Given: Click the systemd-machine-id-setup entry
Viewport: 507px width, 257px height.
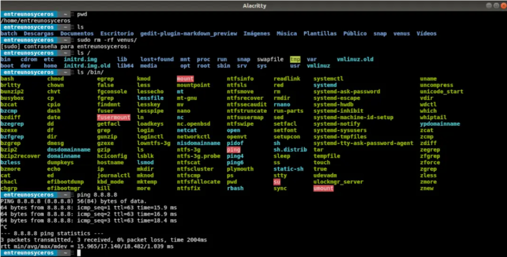Looking at the screenshot, I should click(x=353, y=117).
